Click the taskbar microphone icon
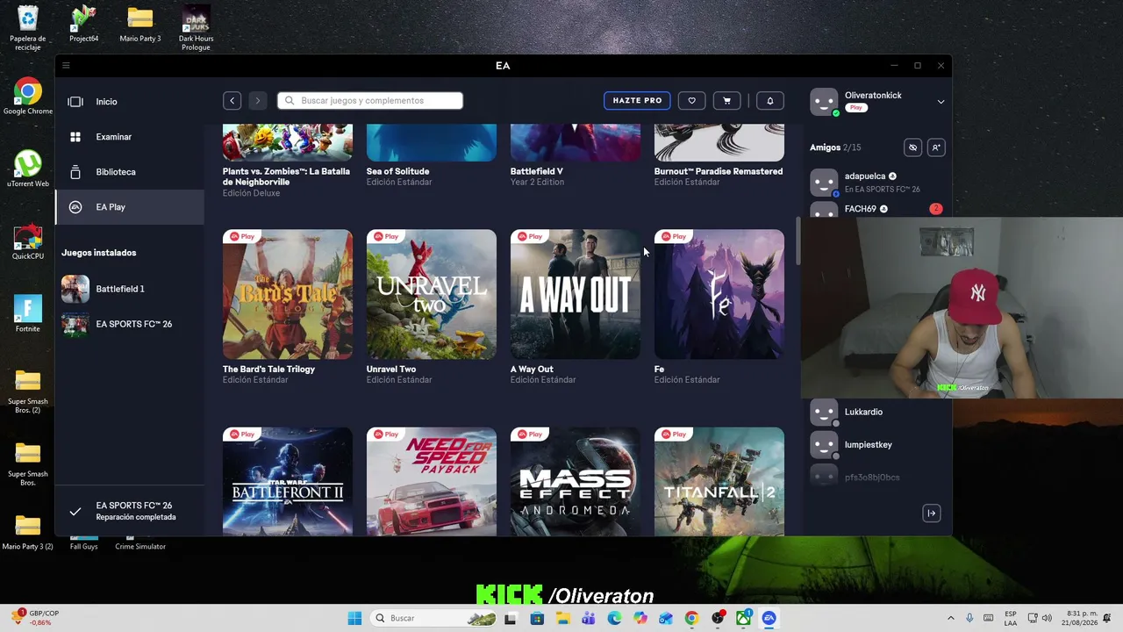This screenshot has width=1123, height=632. [969, 618]
